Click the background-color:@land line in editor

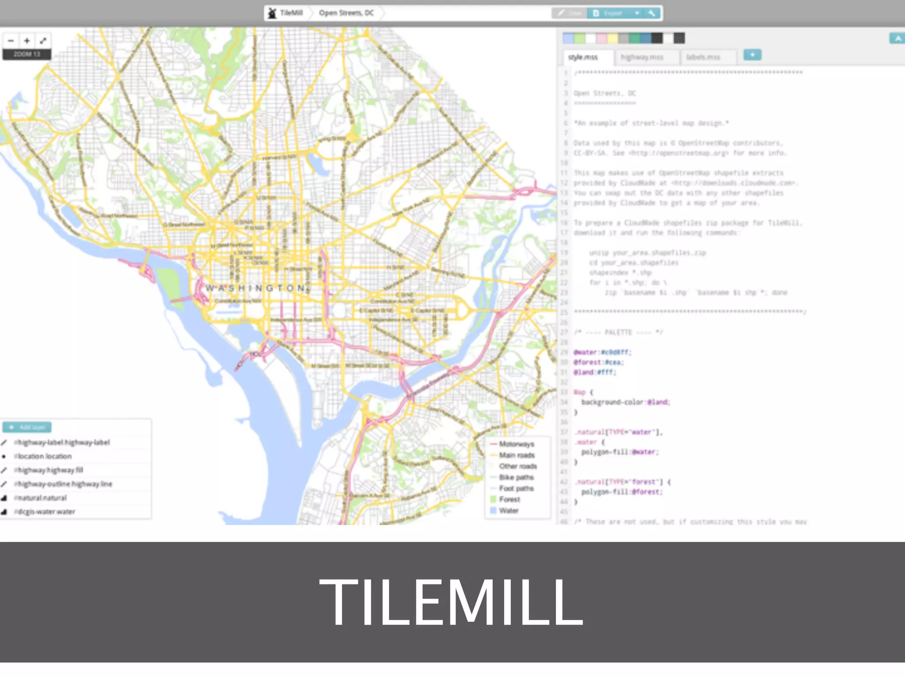(626, 402)
